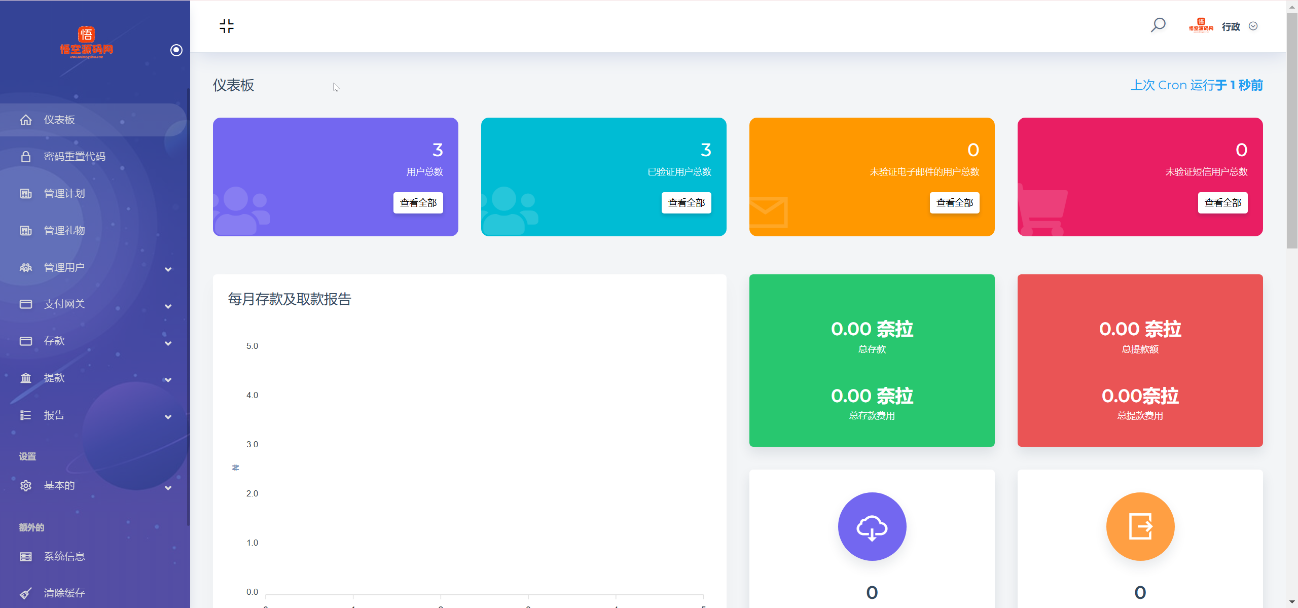Click the header user avatar logo
Viewport: 1298px width, 608px height.
tap(1201, 25)
